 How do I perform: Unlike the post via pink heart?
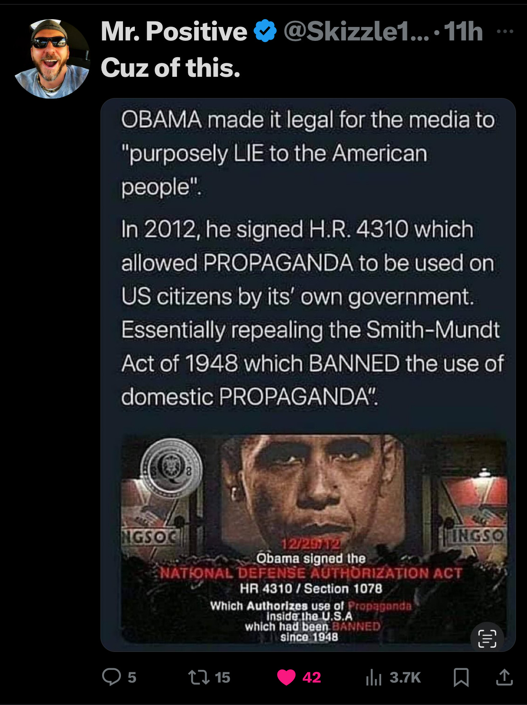(286, 677)
